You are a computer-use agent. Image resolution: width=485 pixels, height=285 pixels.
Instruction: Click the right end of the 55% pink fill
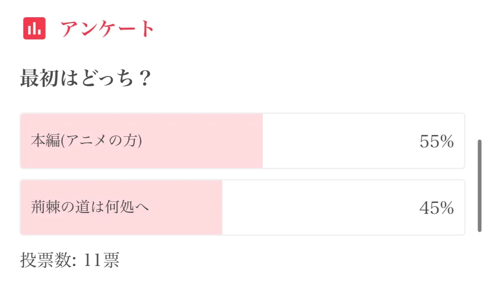(258, 141)
